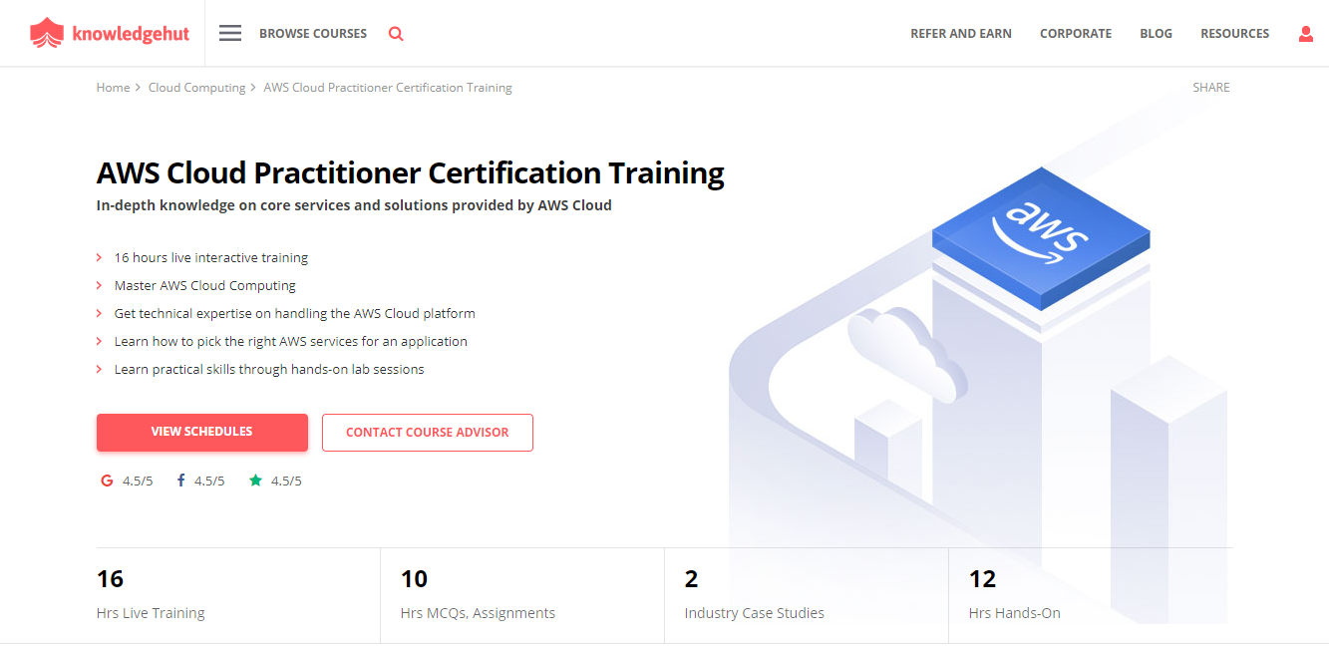Image resolution: width=1329 pixels, height=646 pixels.
Task: Select the Resources menu item
Action: point(1234,33)
